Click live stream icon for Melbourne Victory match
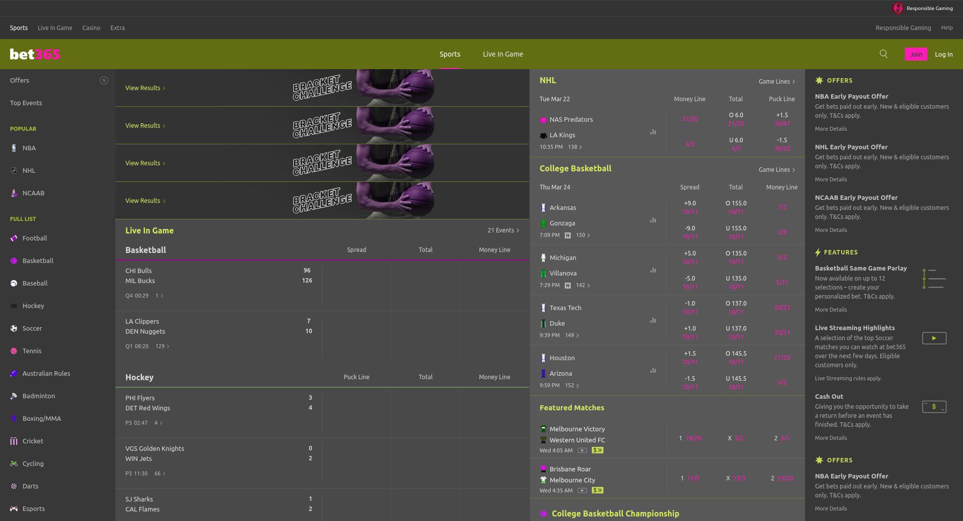Image resolution: width=963 pixels, height=521 pixels. coord(582,450)
